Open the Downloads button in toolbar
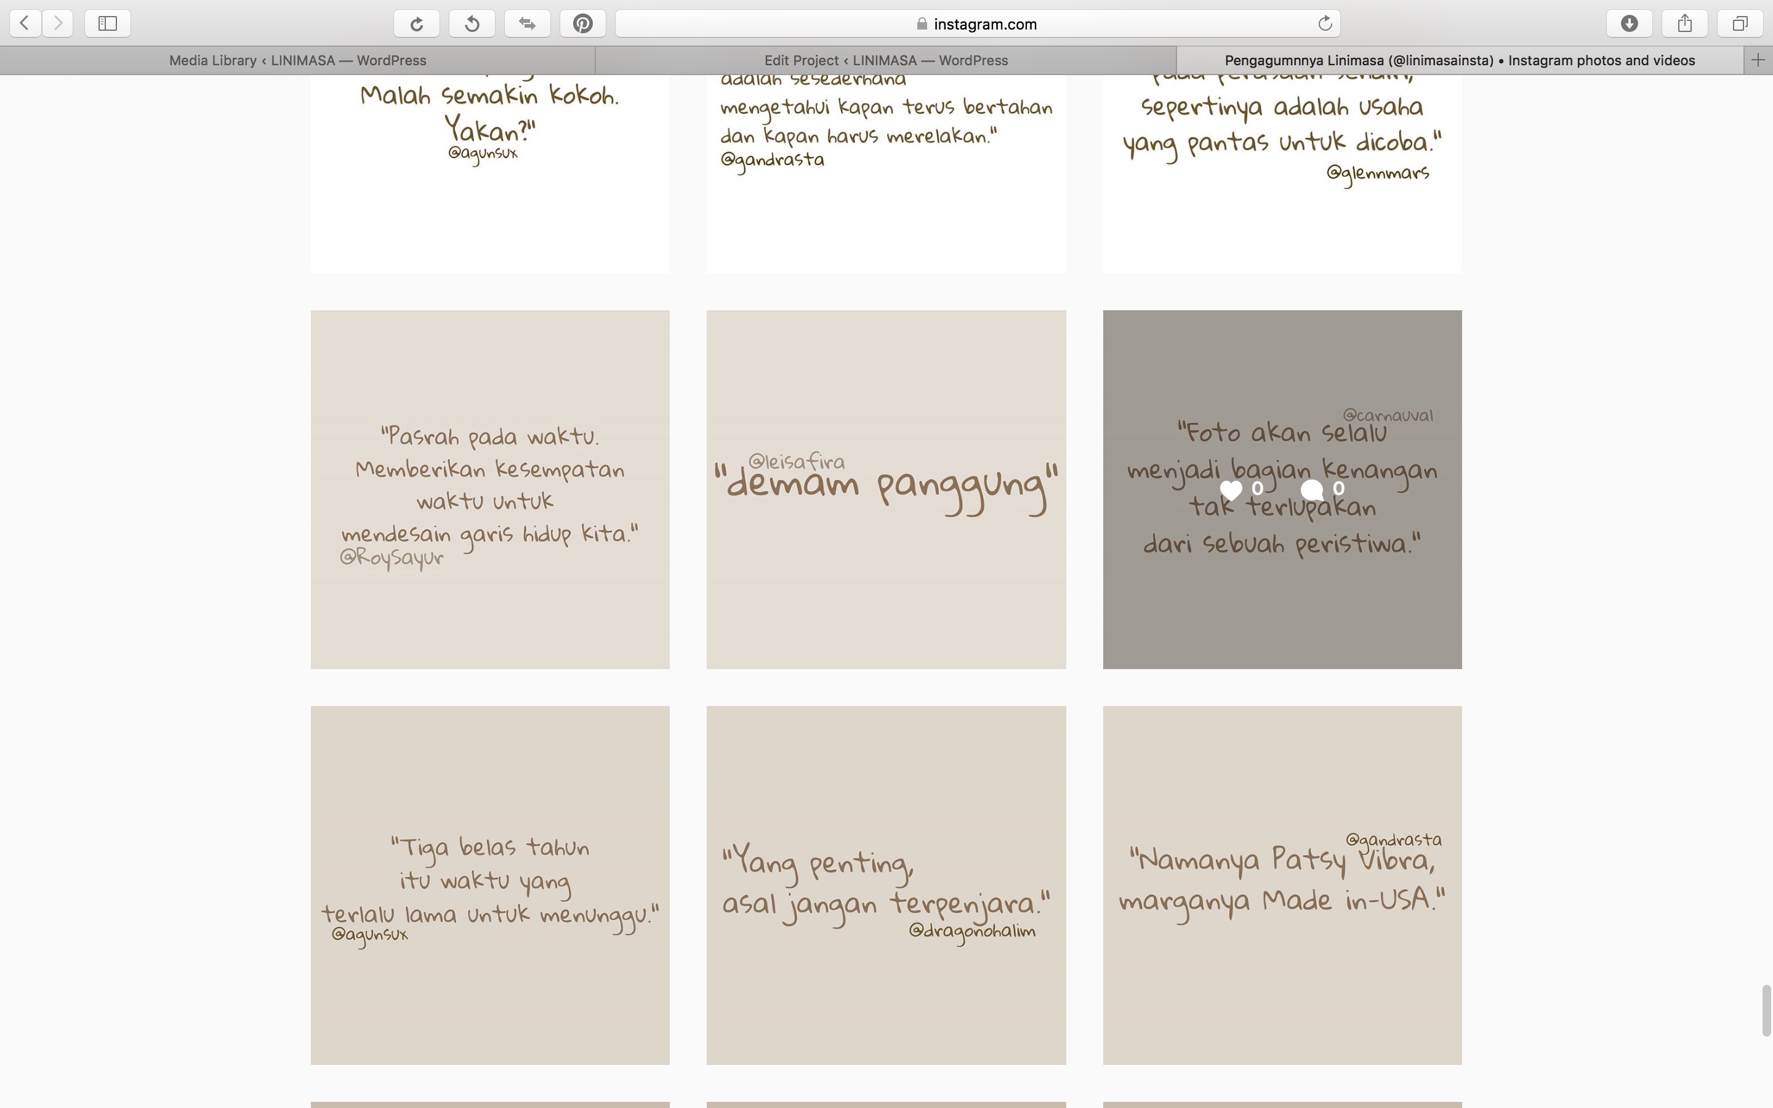This screenshot has height=1108, width=1773. click(1629, 23)
